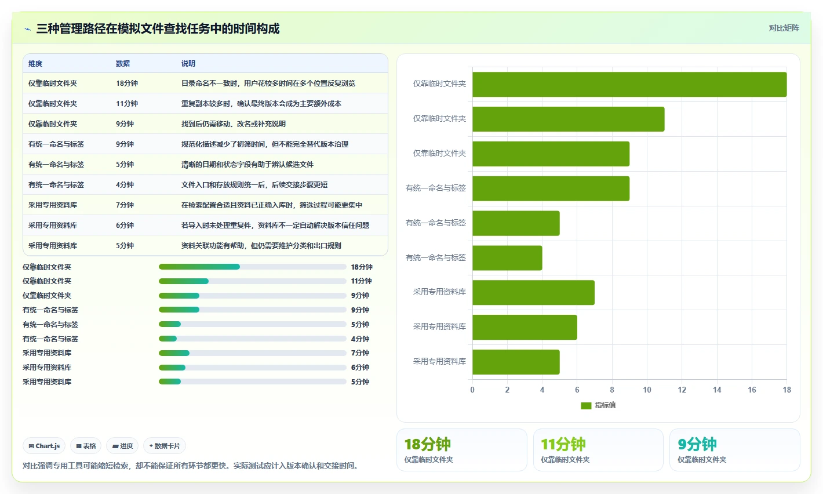Click the chart bar reaching 7
This screenshot has height=494, width=823.
[x=533, y=292]
